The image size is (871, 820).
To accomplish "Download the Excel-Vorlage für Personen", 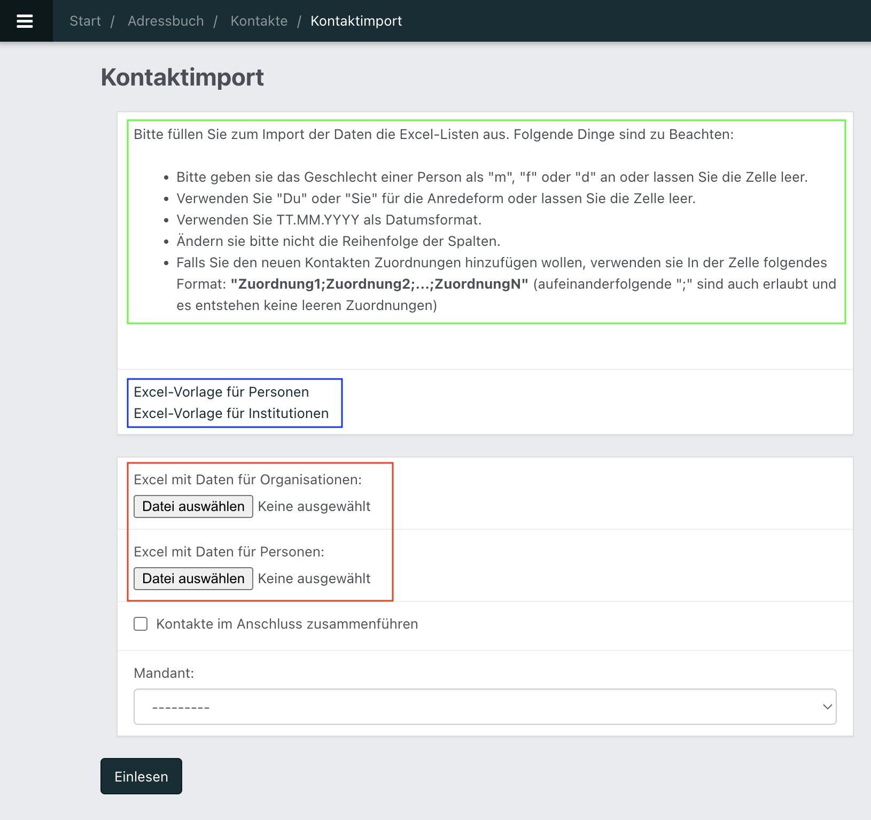I will pos(221,392).
